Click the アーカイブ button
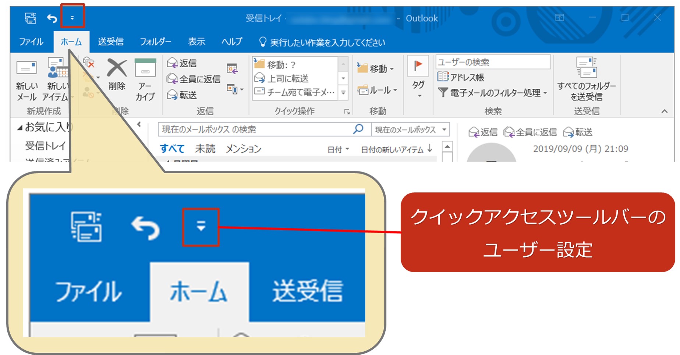The height and width of the screenshot is (355, 680). pos(145,80)
